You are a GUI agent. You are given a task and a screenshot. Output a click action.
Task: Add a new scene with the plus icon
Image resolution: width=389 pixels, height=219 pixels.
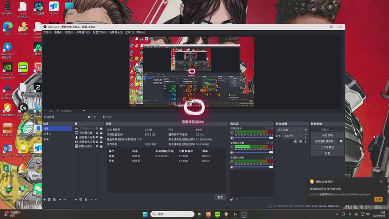click(44, 200)
